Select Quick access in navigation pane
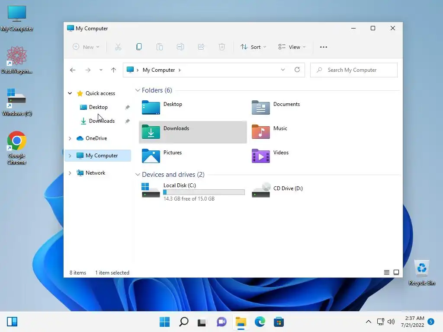443x332 pixels. (x=100, y=93)
